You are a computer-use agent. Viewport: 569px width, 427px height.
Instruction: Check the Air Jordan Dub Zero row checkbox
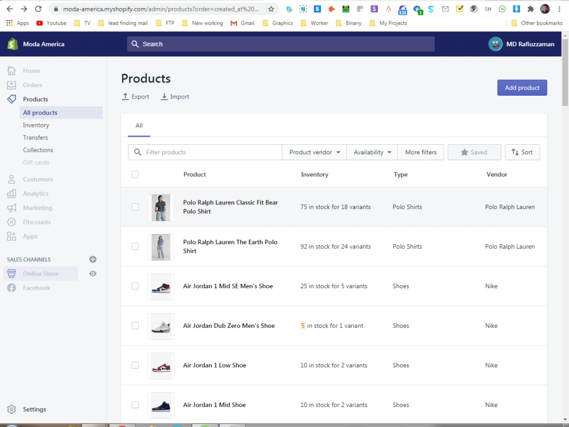pyautogui.click(x=135, y=326)
